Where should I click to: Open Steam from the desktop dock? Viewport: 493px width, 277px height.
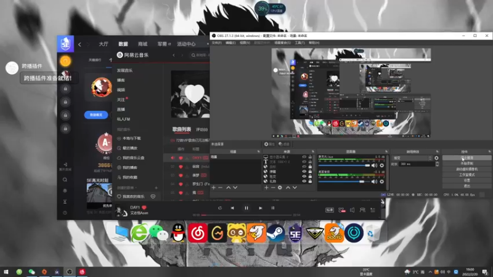click(275, 233)
